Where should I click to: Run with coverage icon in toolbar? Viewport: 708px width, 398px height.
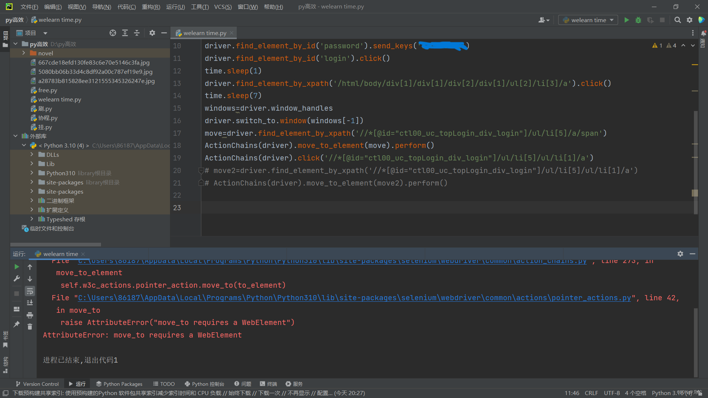click(650, 20)
